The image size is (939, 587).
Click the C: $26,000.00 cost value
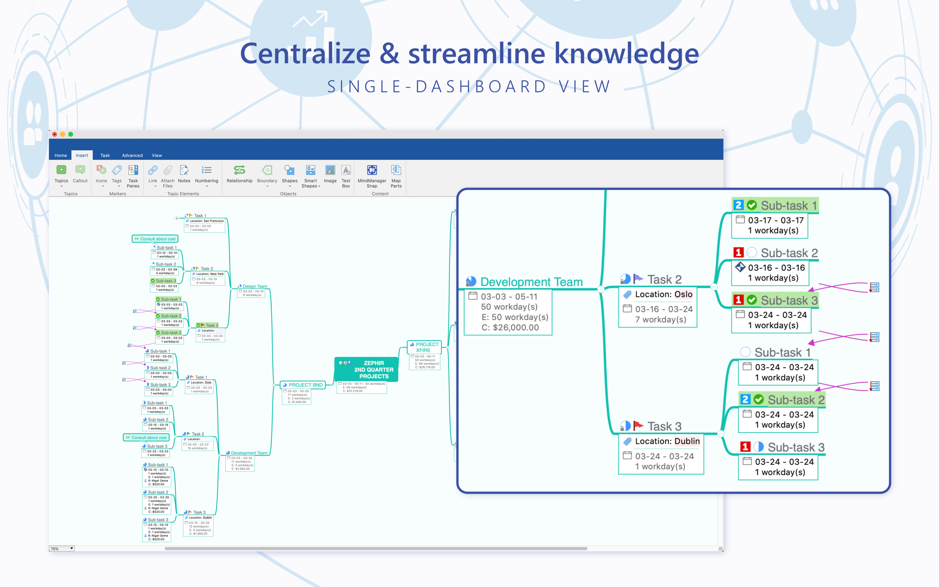pyautogui.click(x=510, y=327)
